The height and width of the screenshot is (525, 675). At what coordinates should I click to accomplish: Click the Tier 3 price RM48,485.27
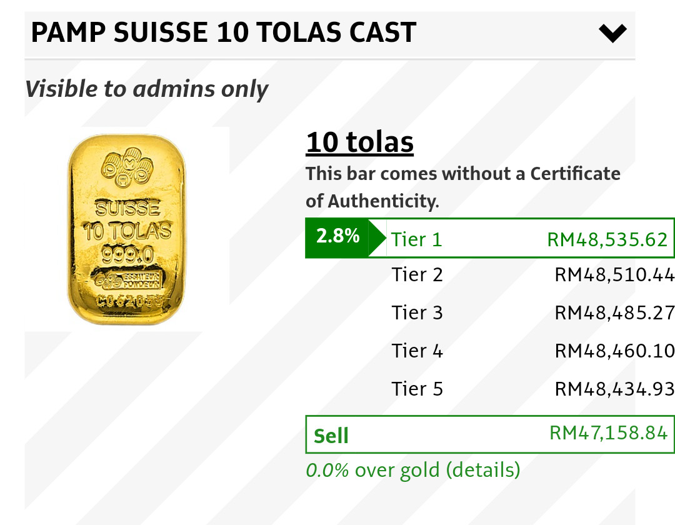[614, 312]
